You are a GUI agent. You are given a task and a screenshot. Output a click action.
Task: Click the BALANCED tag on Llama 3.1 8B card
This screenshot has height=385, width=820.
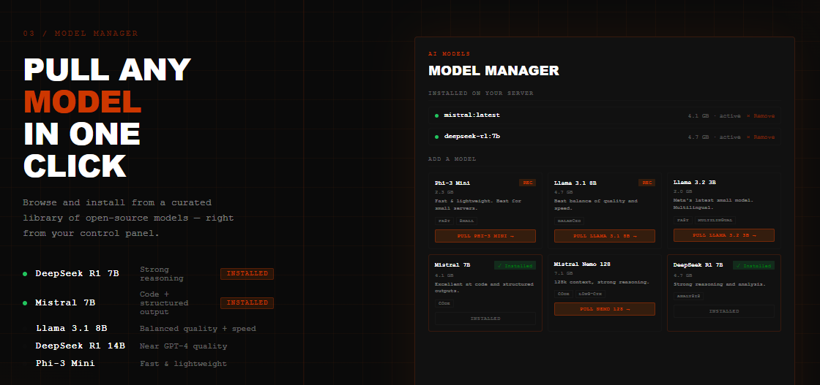click(570, 221)
